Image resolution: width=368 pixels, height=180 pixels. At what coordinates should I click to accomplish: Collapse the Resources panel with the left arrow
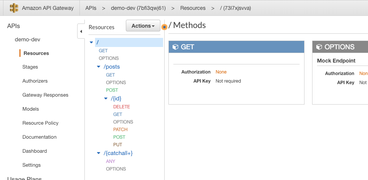coord(81,31)
